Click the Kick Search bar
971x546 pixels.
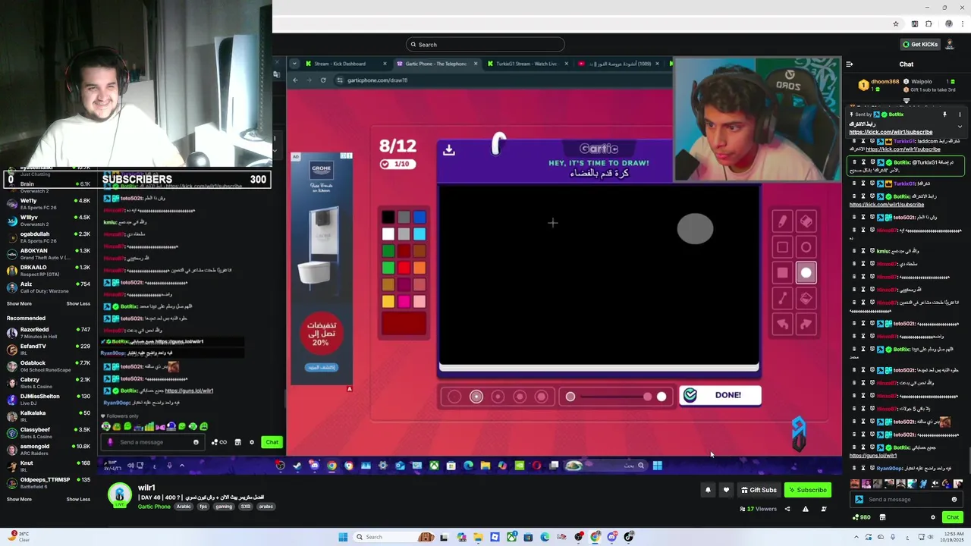[x=485, y=45]
